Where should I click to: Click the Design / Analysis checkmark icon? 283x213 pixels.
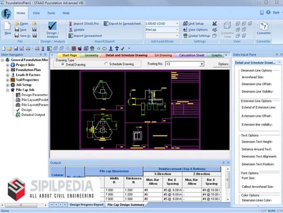(52, 27)
